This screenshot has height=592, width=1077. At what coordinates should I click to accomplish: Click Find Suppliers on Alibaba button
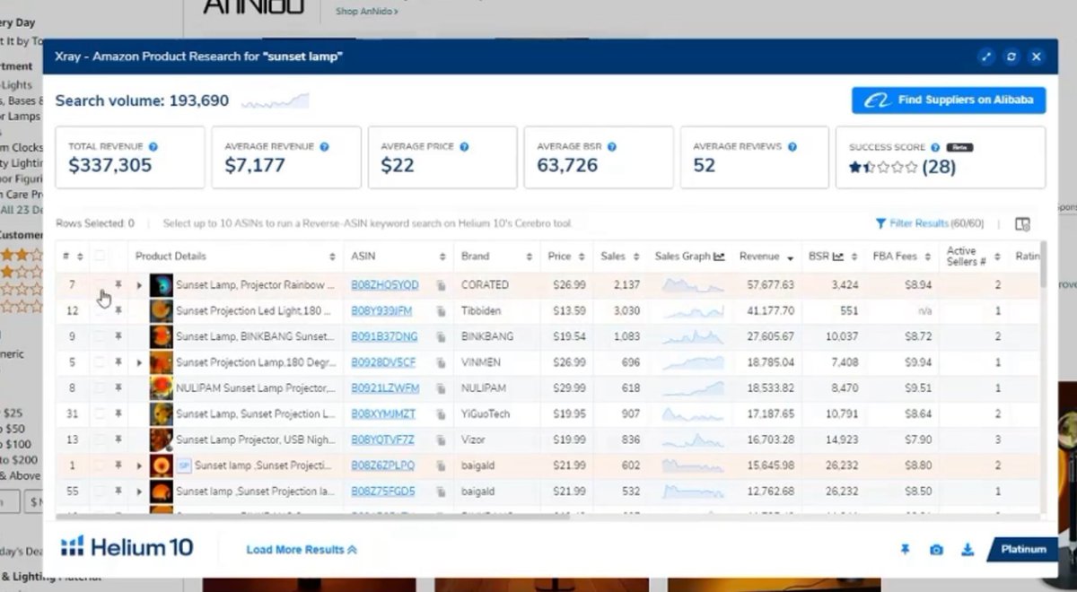pyautogui.click(x=949, y=100)
